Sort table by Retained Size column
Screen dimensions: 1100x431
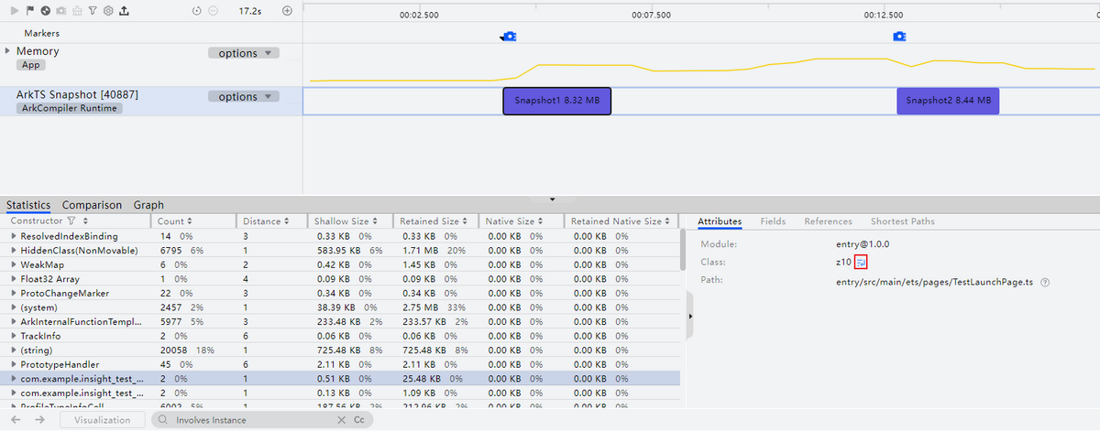point(431,221)
